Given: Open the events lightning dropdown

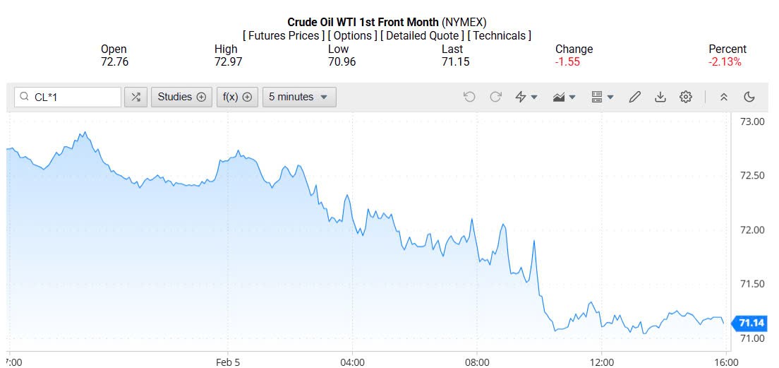Looking at the screenshot, I should pyautogui.click(x=526, y=97).
